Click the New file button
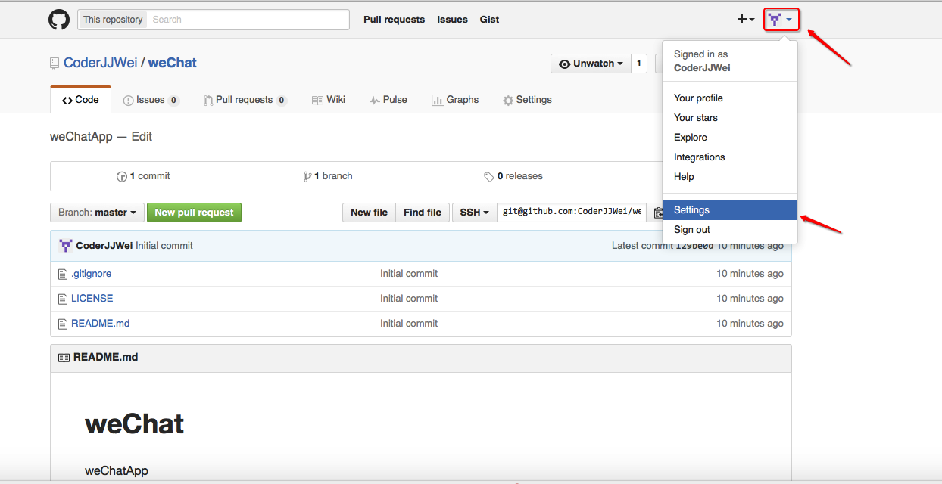This screenshot has width=942, height=484. 369,213
